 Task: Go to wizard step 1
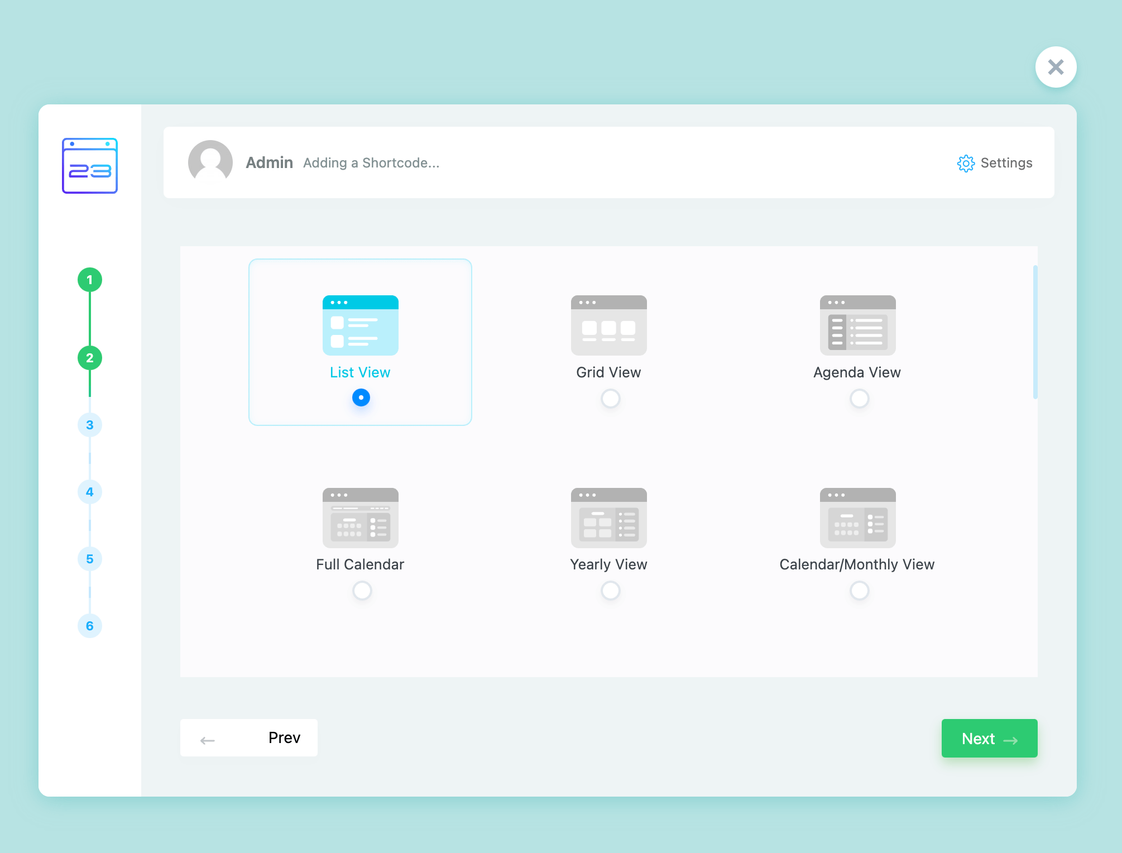(90, 280)
